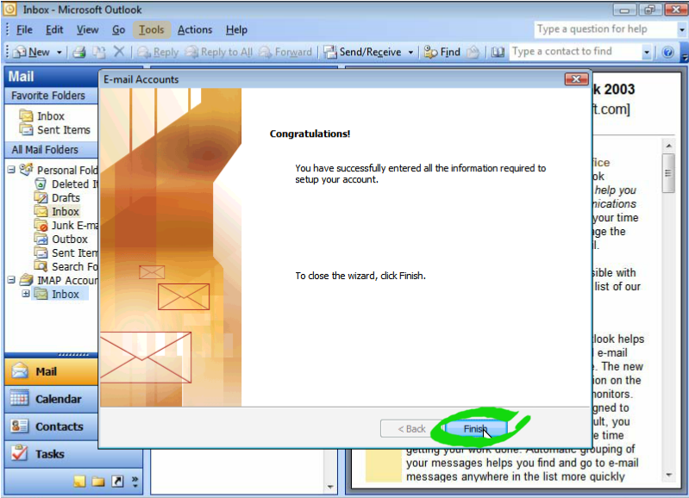This screenshot has width=689, height=498.
Task: Open the View menu
Action: pos(87,30)
